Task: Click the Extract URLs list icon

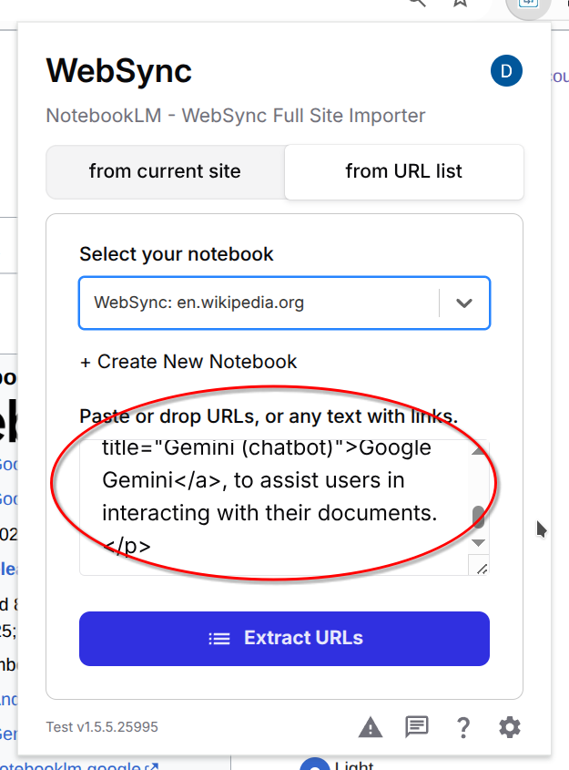Action: [219, 638]
